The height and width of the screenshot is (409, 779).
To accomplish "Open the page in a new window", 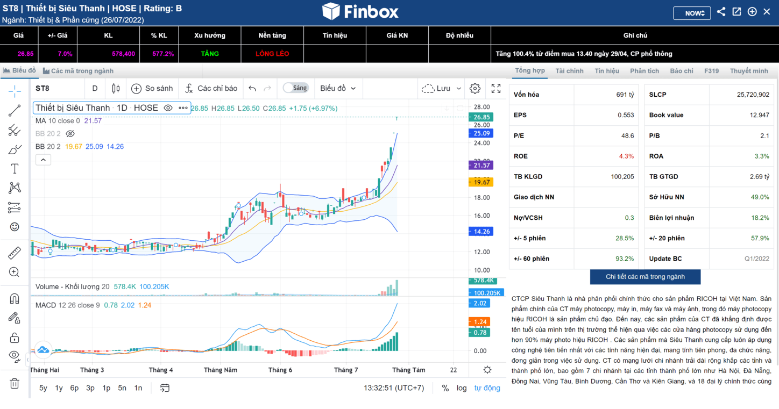I will tap(736, 12).
